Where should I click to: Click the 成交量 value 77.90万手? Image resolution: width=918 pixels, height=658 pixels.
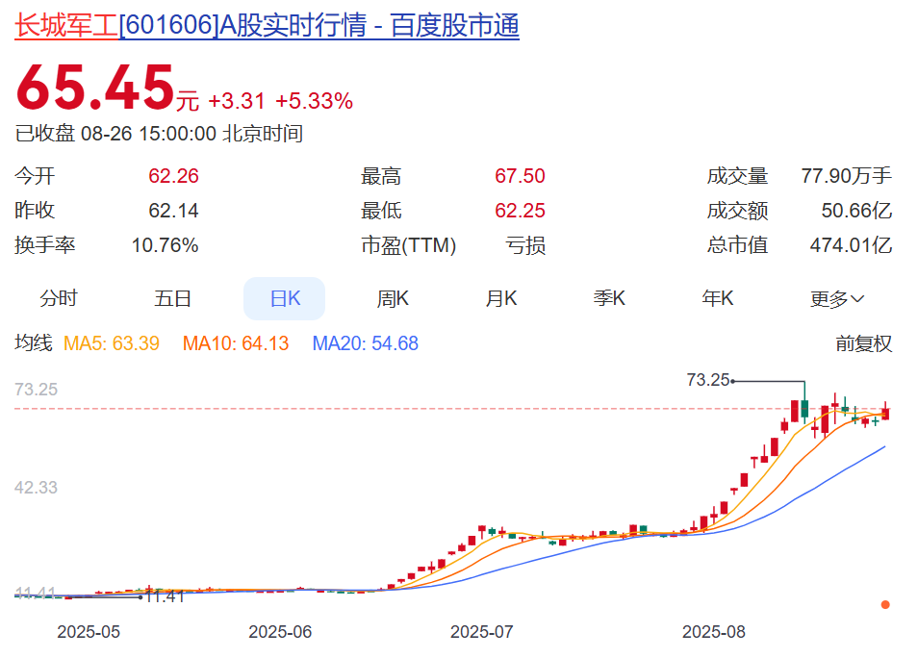click(847, 176)
